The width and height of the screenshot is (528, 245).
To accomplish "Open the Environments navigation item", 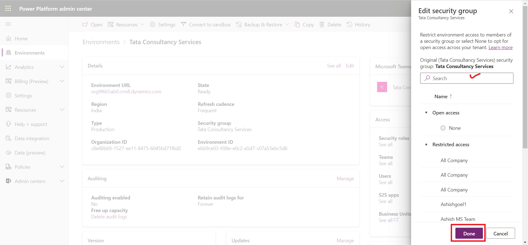I will tap(29, 53).
